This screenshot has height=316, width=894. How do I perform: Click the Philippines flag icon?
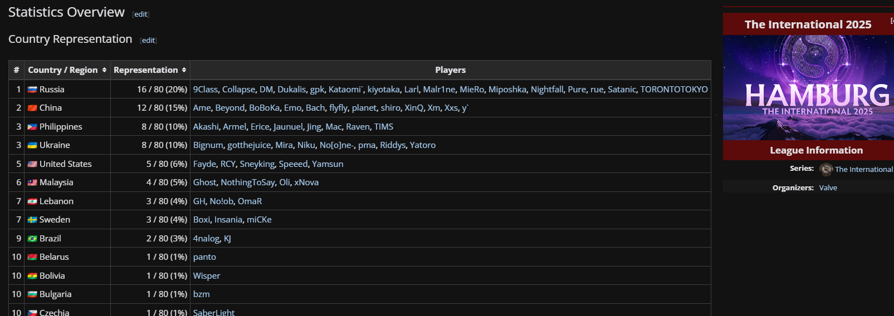pos(32,127)
